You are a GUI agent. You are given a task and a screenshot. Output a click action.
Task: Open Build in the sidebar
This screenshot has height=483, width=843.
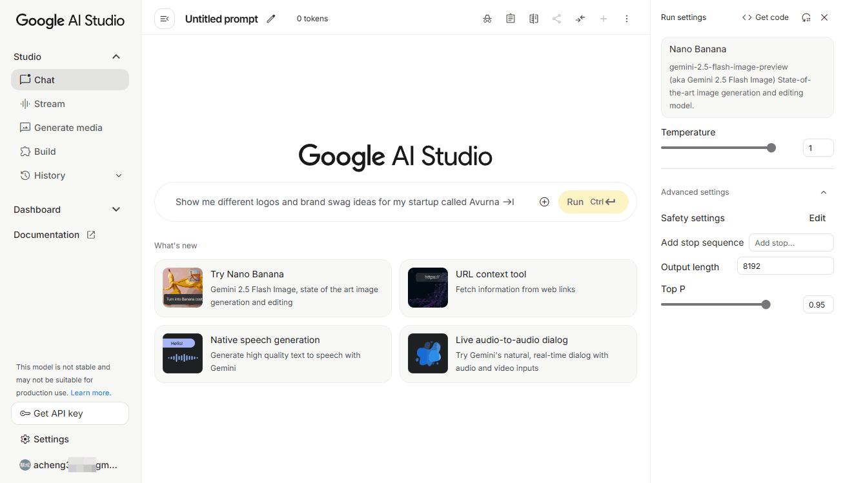pyautogui.click(x=70, y=152)
